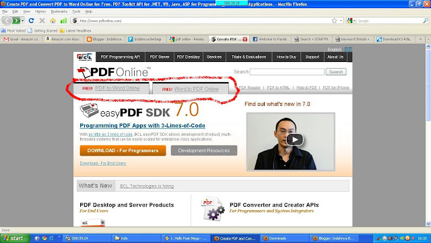This screenshot has height=243, width=431.
Task: Click the Development Resources button
Action: 204,151
